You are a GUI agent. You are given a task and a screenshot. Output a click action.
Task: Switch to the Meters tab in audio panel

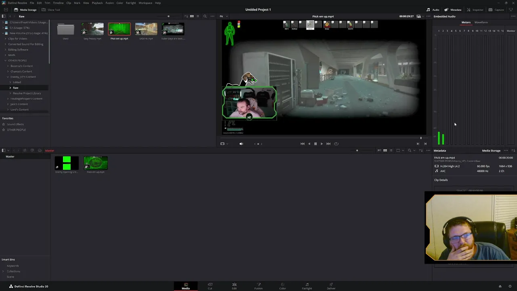[x=466, y=22]
